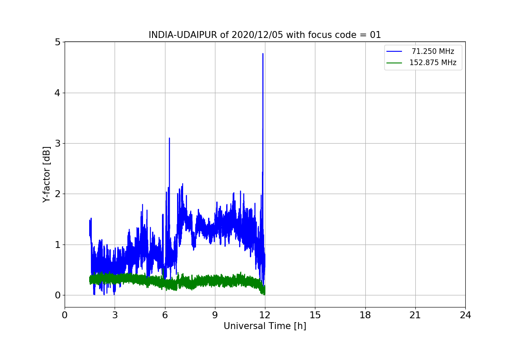Click the x-axis tick label 3
The image size is (517, 345).
point(115,315)
